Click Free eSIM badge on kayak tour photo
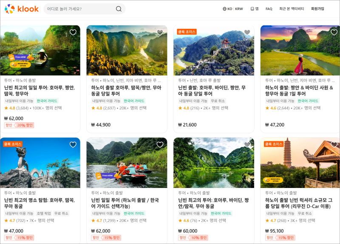Viewport: 340px width, 244px height. [x=108, y=176]
